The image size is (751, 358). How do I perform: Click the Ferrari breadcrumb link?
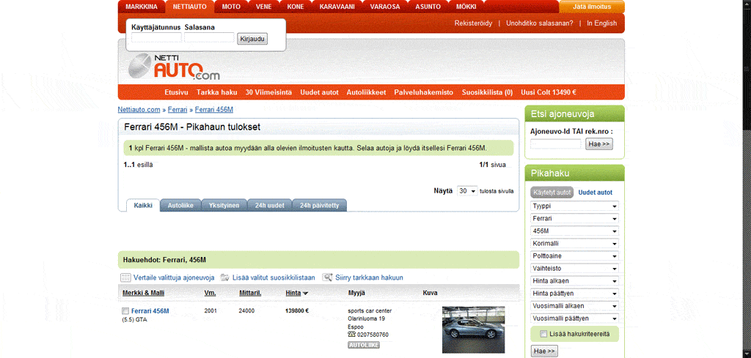coord(177,110)
